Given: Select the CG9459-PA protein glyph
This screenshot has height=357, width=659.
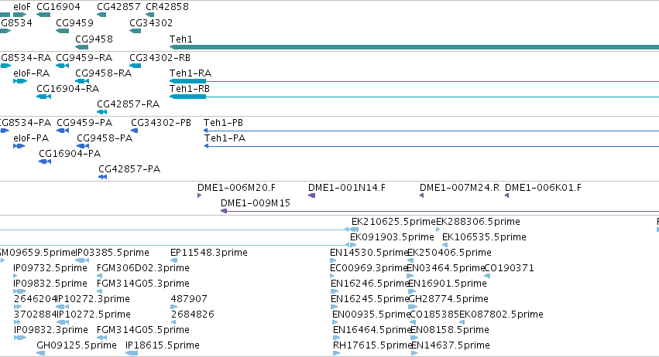Looking at the screenshot, I should (63, 131).
